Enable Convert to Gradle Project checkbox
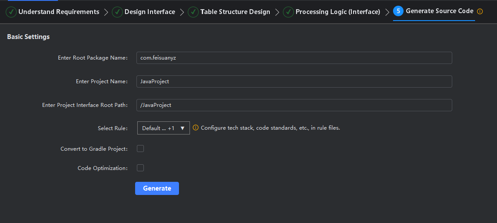The height and width of the screenshot is (223, 497). [x=140, y=149]
